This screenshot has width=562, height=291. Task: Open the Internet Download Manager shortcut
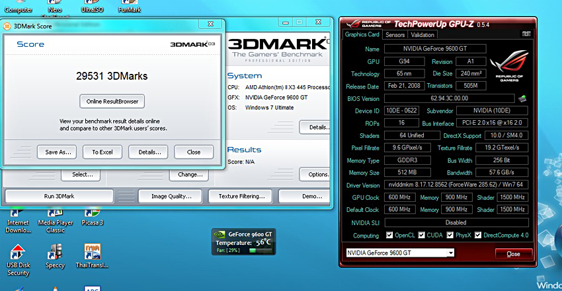point(18,222)
